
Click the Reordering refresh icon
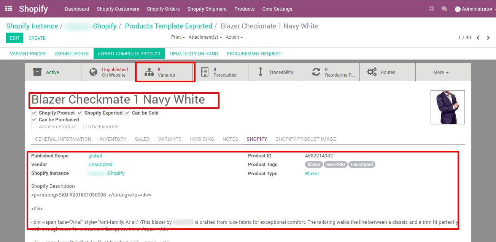[x=316, y=72]
